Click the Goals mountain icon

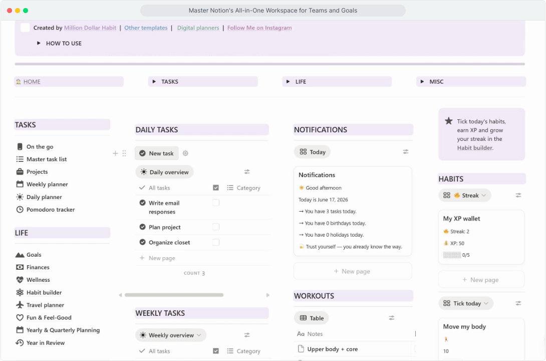(x=20, y=255)
